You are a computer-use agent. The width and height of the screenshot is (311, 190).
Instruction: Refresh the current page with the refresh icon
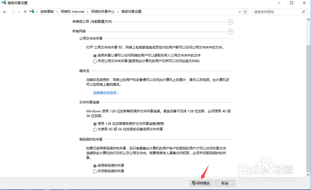245,12
